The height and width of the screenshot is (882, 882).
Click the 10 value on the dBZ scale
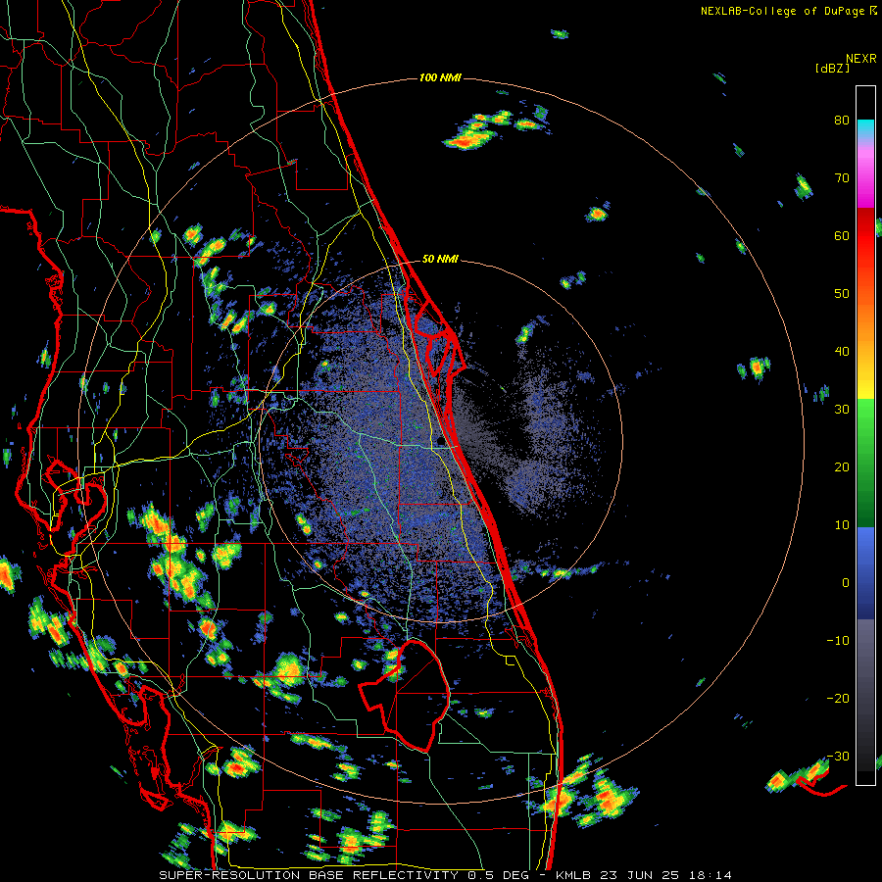click(x=842, y=525)
